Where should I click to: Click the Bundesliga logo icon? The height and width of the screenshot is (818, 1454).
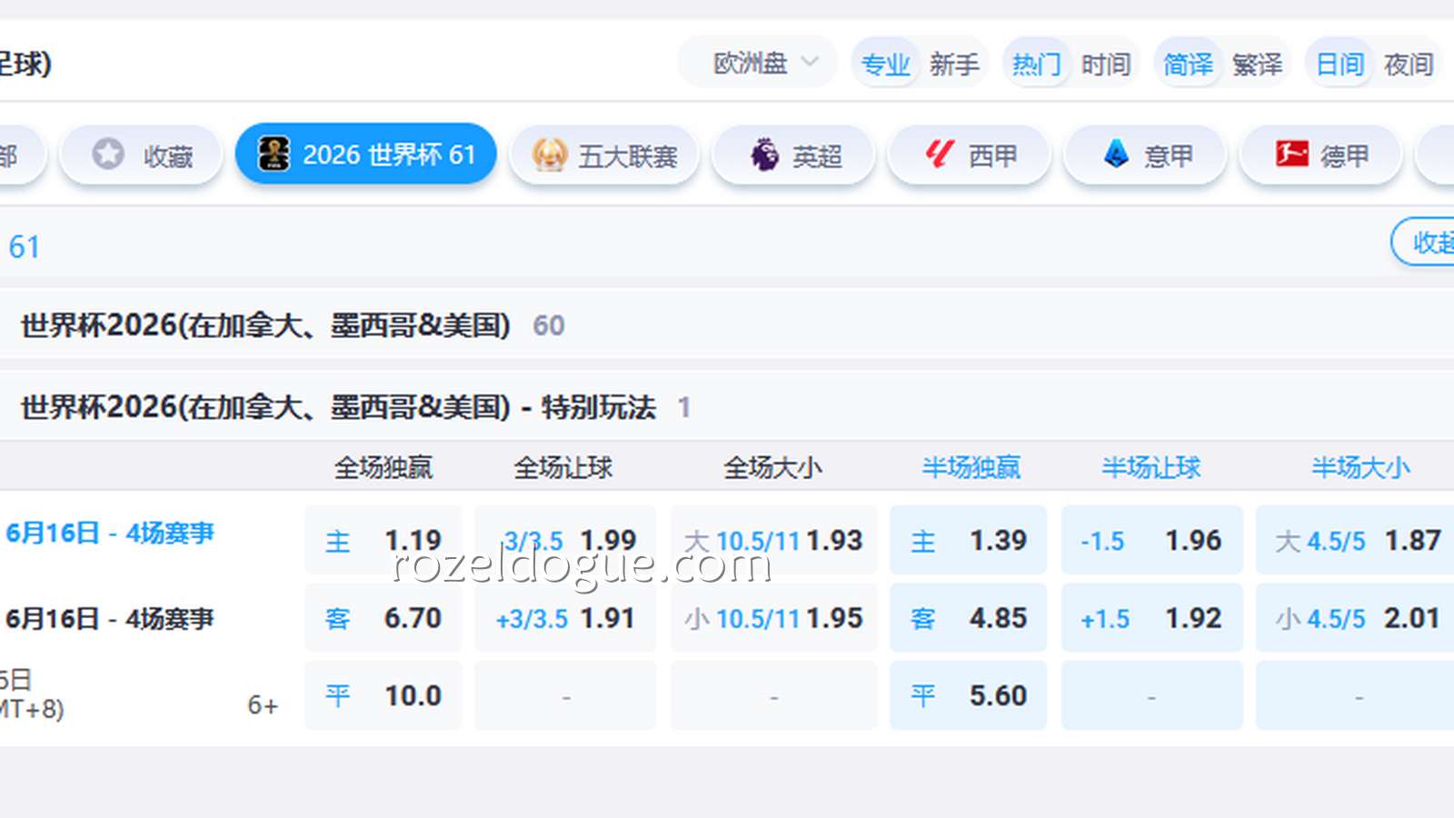pyautogui.click(x=1291, y=155)
